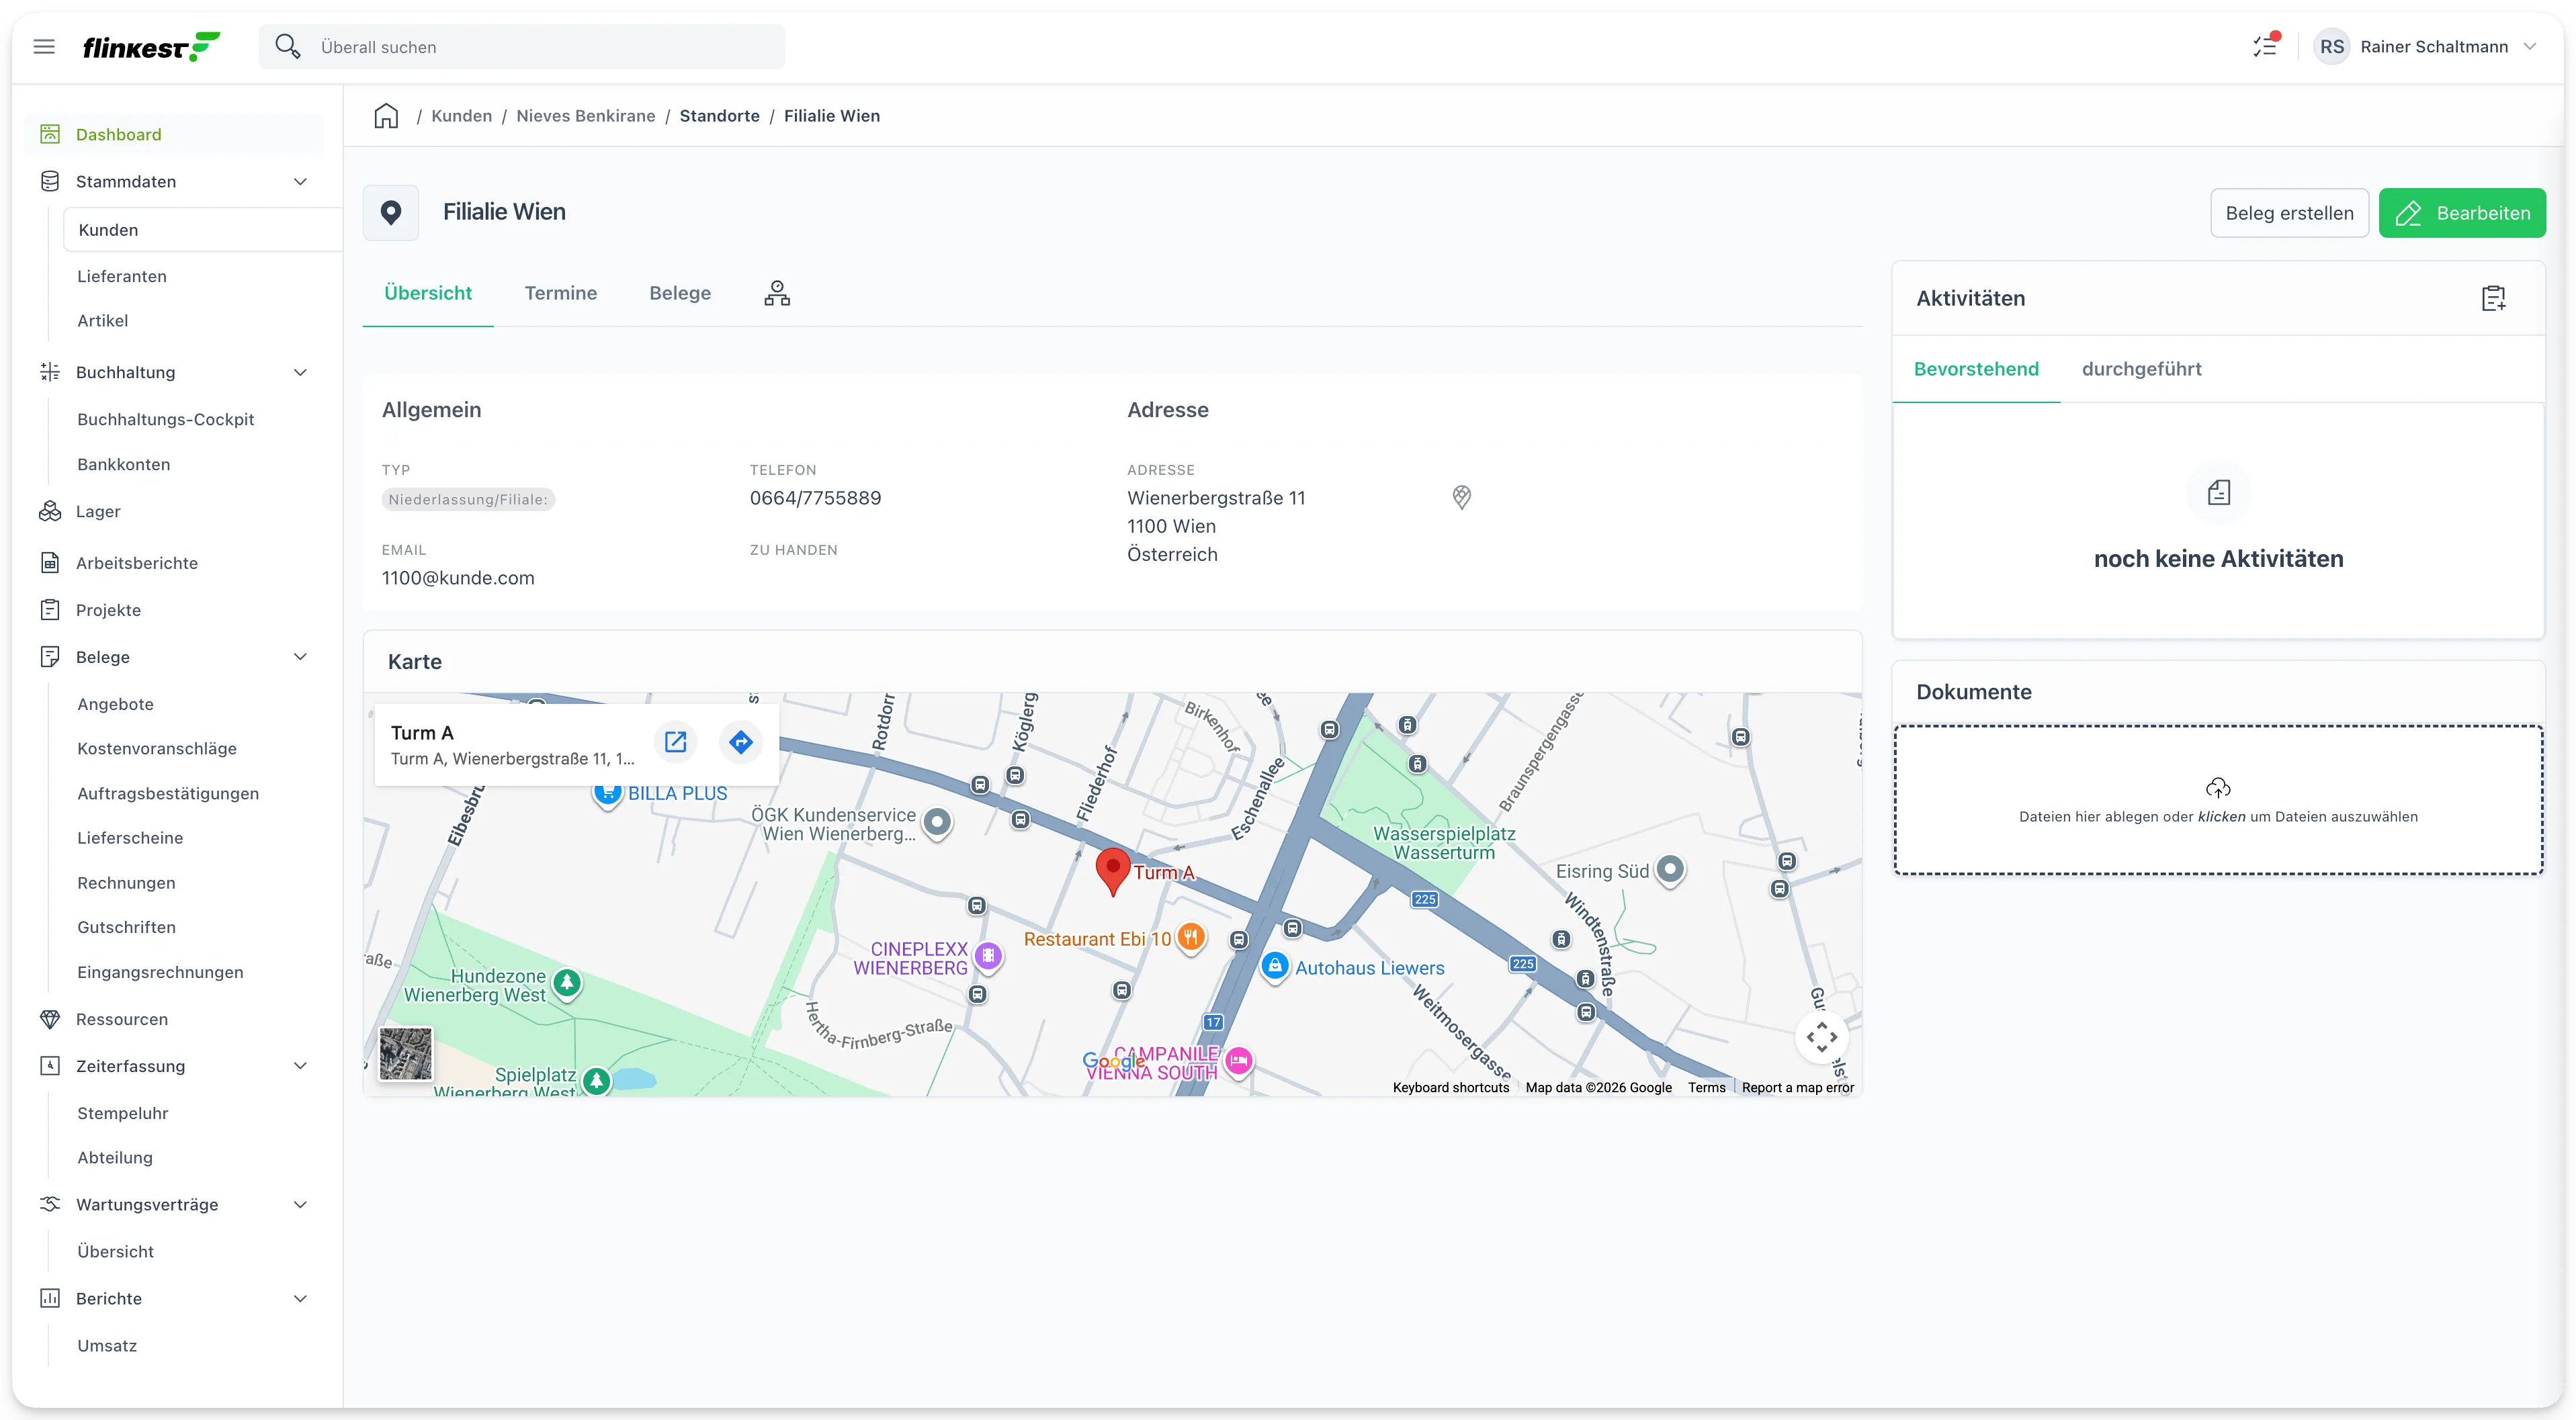Collapse the Berichte section
Viewport: 2576px width, 1420px height.
[x=300, y=1298]
